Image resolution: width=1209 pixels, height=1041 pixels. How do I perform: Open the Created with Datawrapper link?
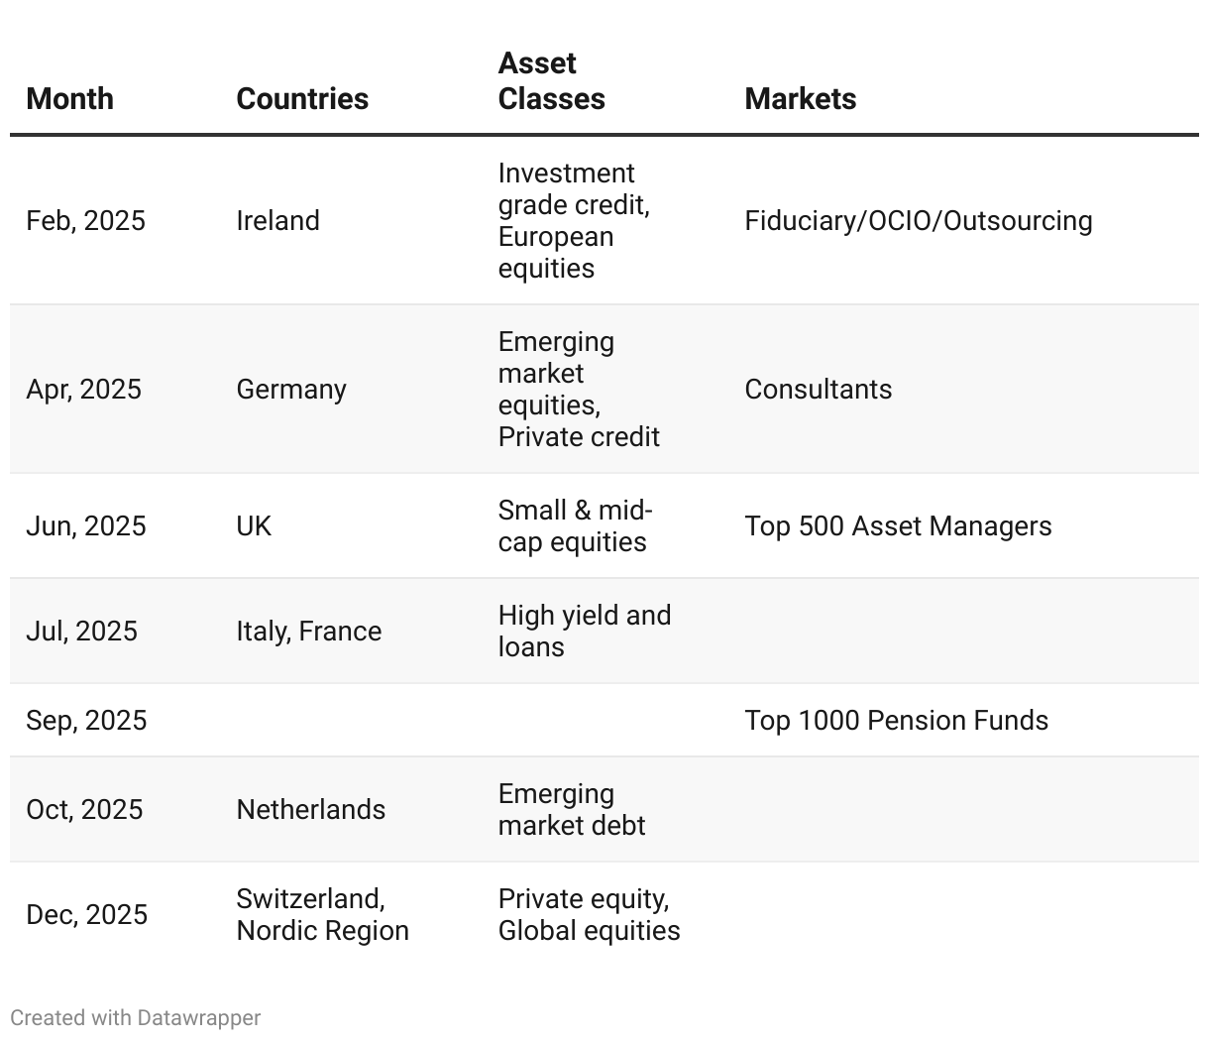point(136,1018)
